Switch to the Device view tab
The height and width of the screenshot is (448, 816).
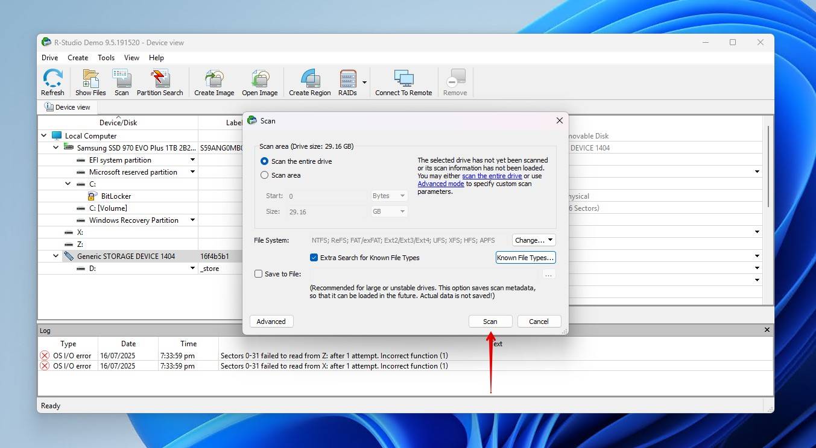click(x=68, y=107)
